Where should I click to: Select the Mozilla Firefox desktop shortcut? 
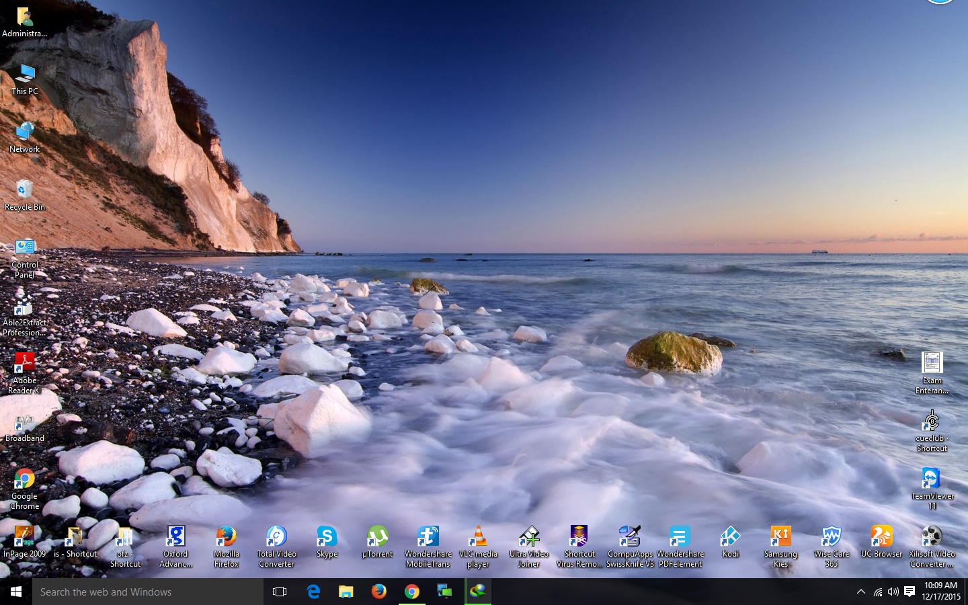[226, 548]
